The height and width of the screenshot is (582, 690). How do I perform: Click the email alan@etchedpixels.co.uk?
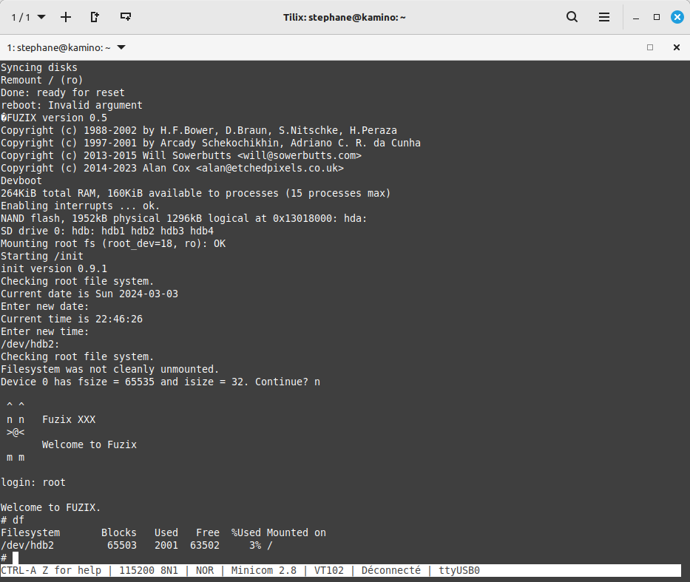pos(270,168)
